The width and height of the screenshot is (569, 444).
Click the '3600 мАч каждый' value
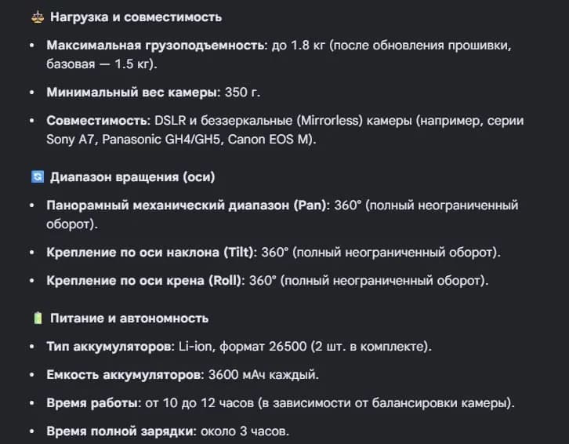tap(263, 375)
